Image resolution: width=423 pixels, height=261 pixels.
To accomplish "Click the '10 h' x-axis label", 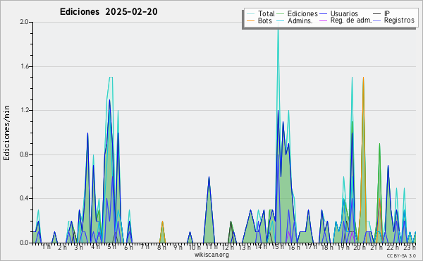I will pos(195,248).
